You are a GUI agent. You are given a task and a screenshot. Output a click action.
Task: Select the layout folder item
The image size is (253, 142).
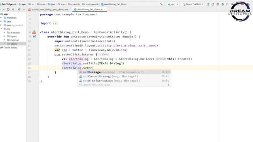[12, 36]
